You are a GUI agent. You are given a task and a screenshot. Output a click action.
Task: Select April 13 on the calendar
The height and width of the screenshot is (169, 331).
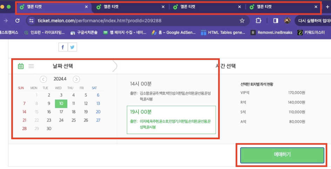coord(98,103)
